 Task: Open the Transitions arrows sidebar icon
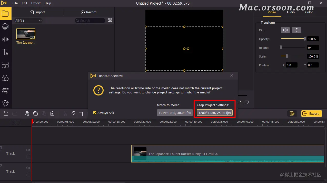tap(5, 90)
